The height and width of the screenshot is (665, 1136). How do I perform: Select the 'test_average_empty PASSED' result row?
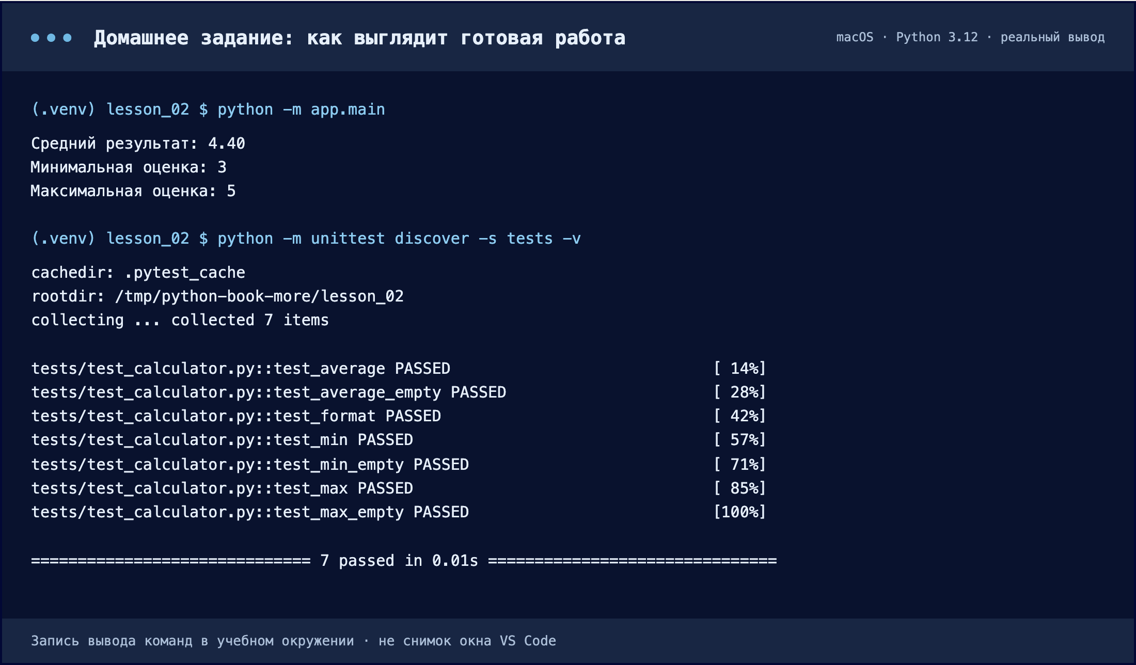pos(399,392)
